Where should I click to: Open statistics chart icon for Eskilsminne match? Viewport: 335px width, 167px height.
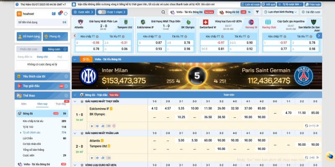pyautogui.click(x=103, y=126)
